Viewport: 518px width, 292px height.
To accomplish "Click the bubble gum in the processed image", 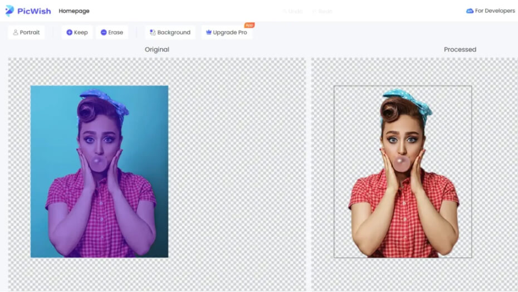I will [x=402, y=164].
